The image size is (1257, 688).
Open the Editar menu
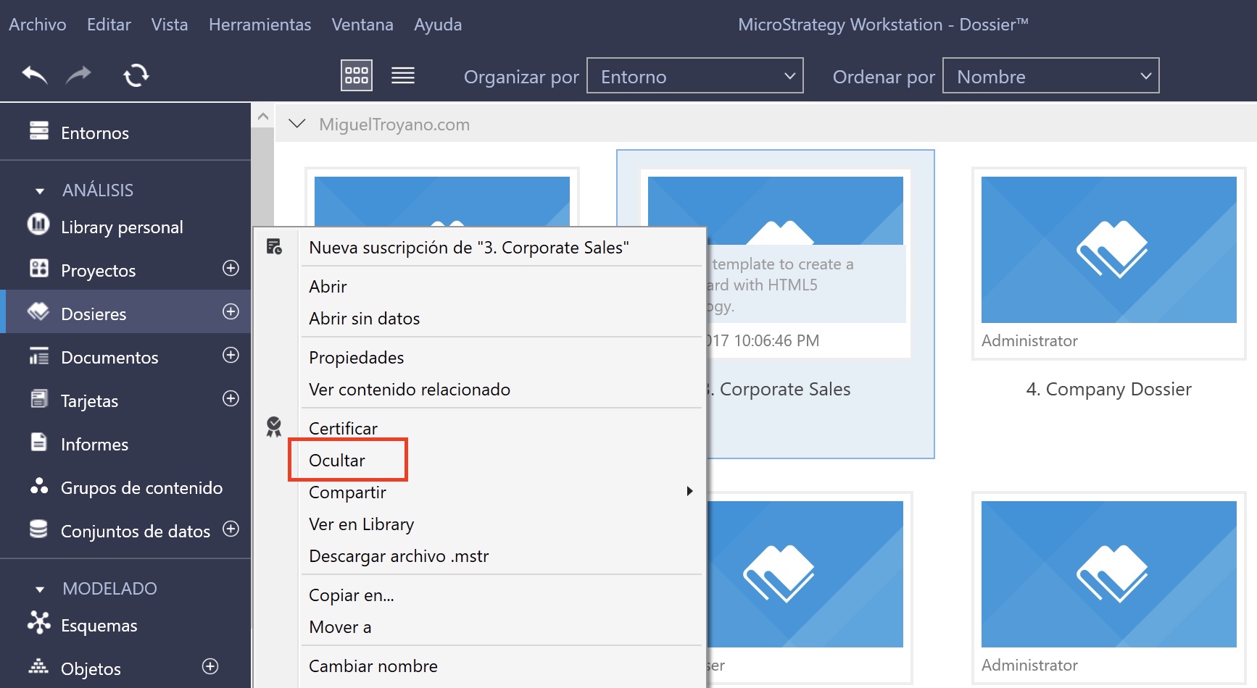109,24
